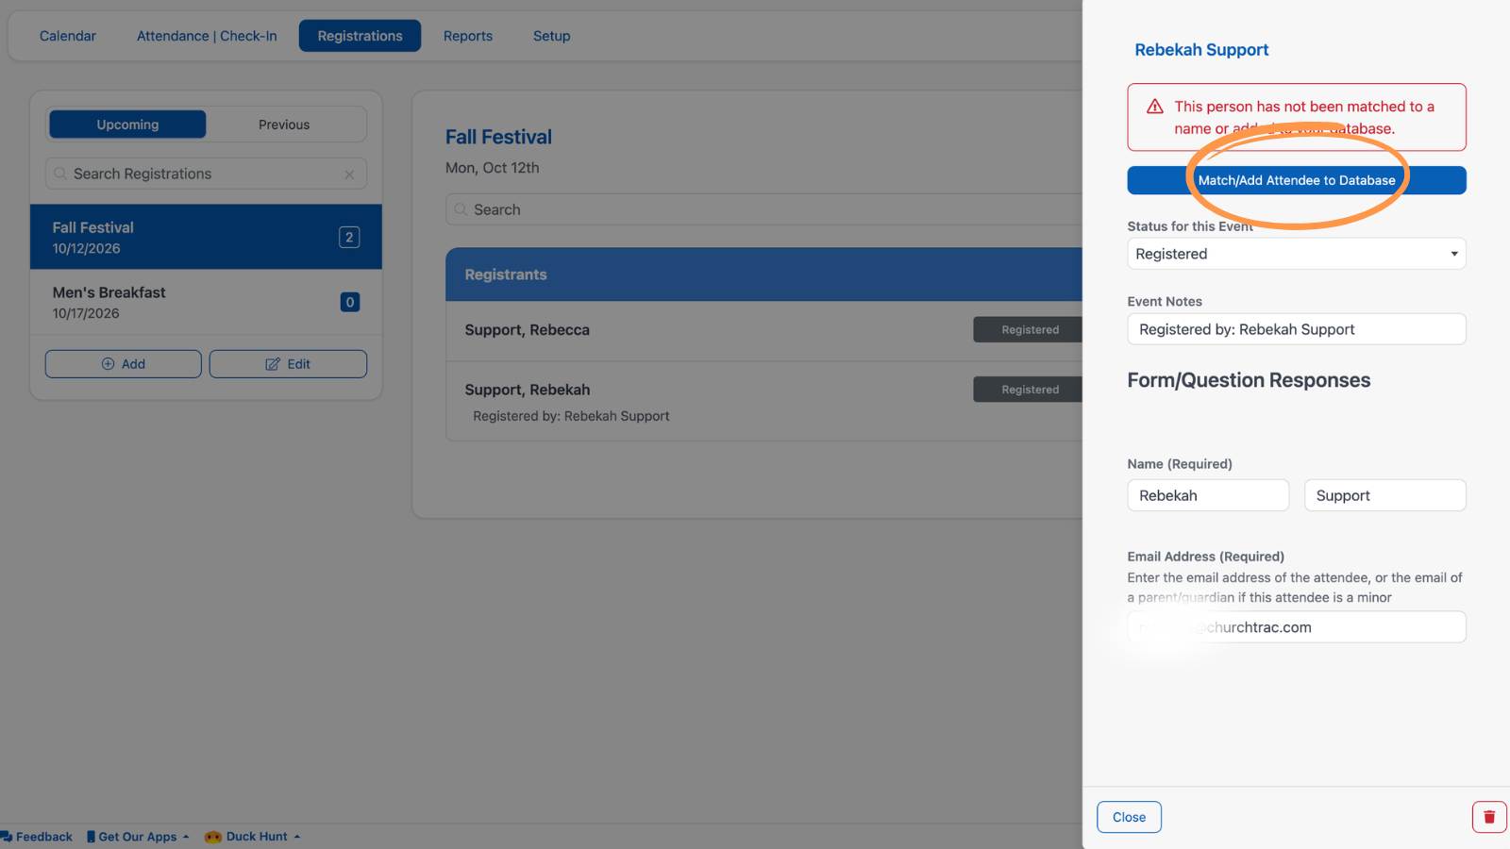Click the Email Address input field
This screenshot has height=849, width=1510.
point(1296,627)
